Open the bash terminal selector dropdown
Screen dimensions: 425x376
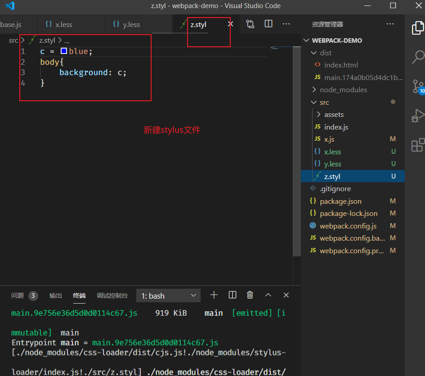pyautogui.click(x=168, y=295)
